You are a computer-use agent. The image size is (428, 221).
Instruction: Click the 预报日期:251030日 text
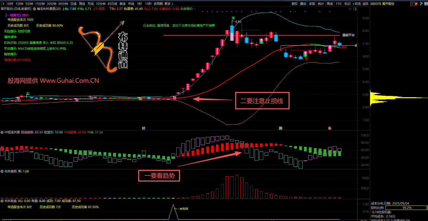(x=17, y=60)
